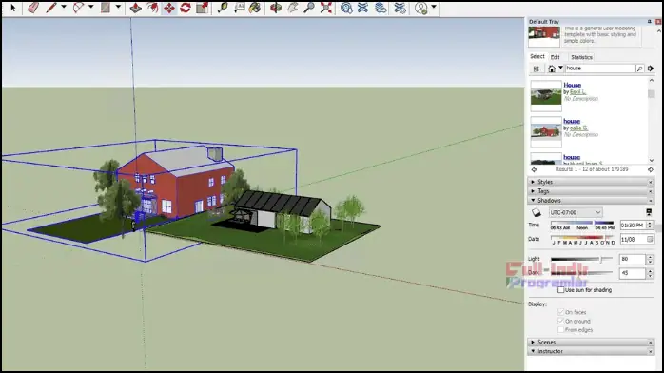
Task: Open the shape tool dropdown arrow
Action: pyautogui.click(x=118, y=7)
